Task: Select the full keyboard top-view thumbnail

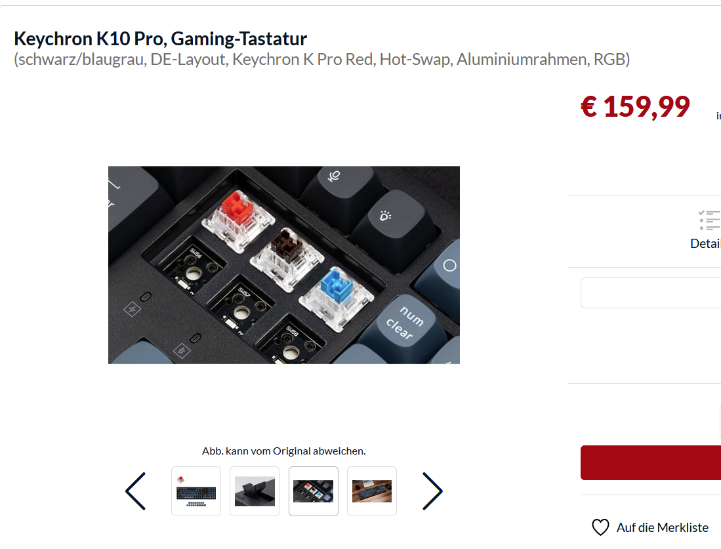Action: coord(196,491)
